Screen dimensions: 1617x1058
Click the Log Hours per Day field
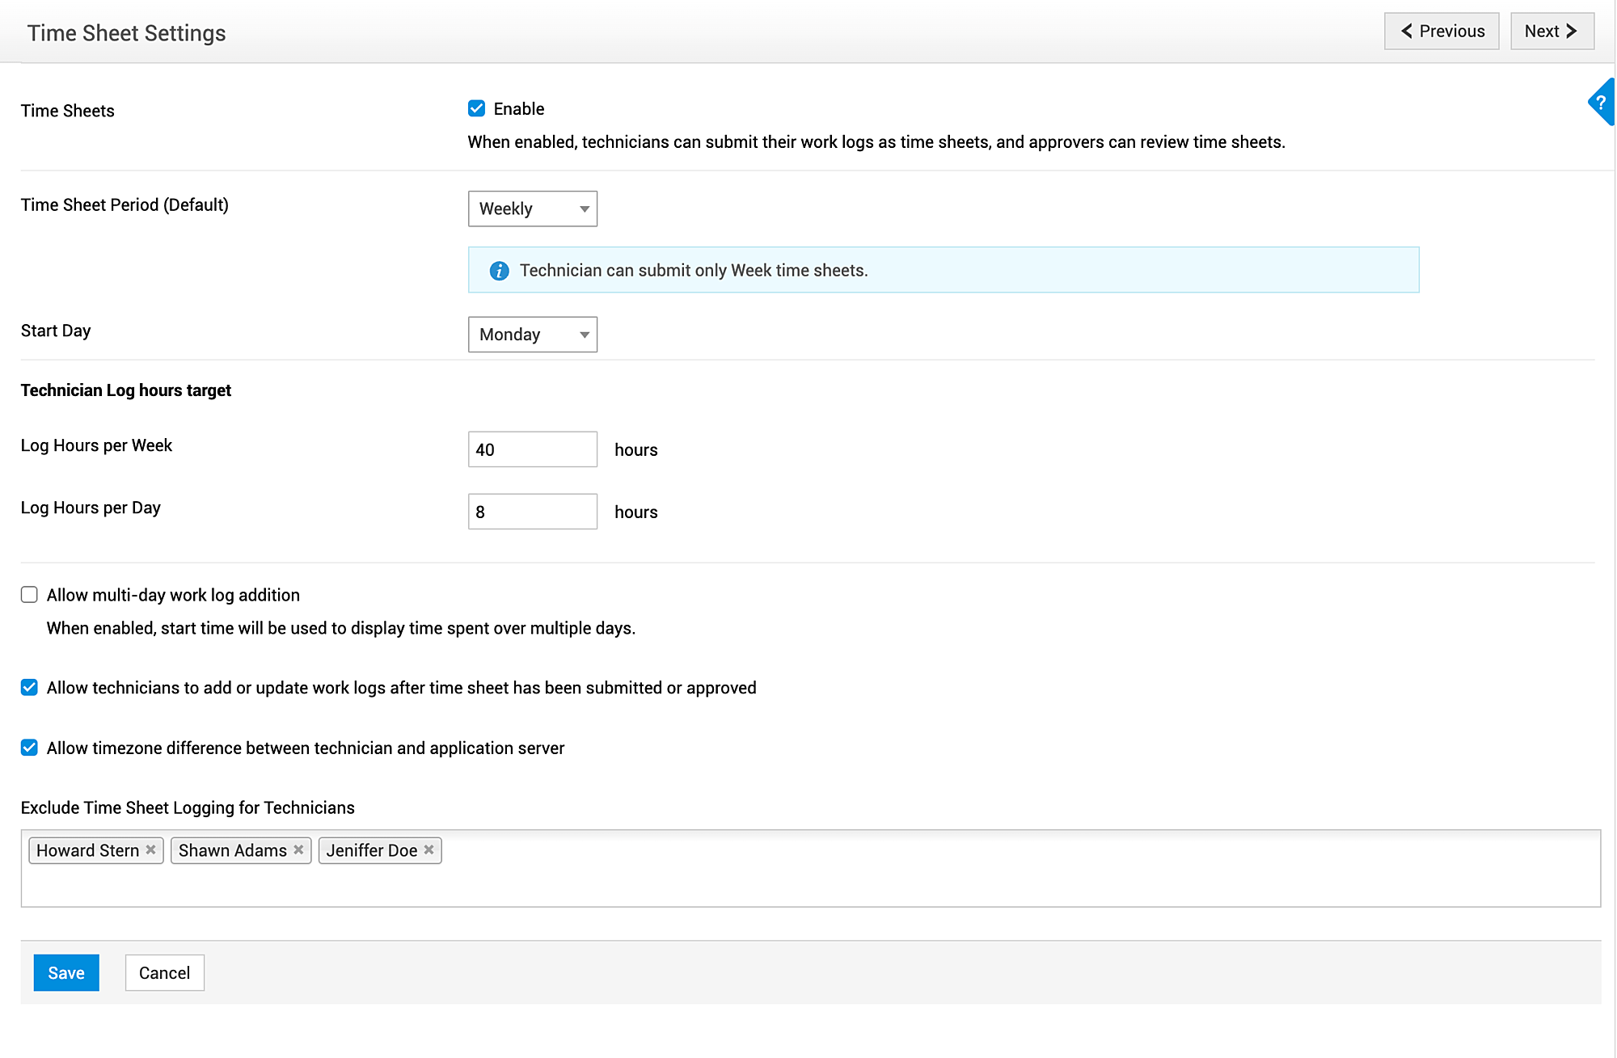(532, 512)
